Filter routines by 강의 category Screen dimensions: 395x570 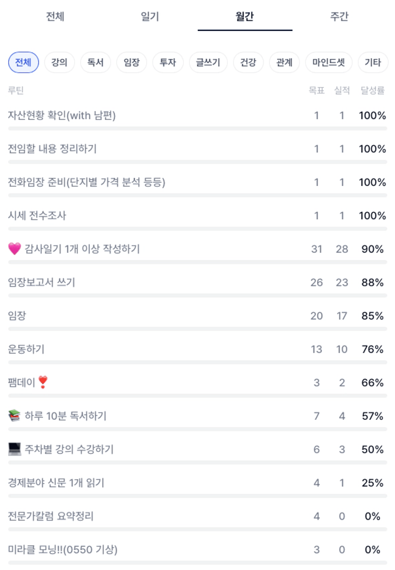click(x=59, y=63)
